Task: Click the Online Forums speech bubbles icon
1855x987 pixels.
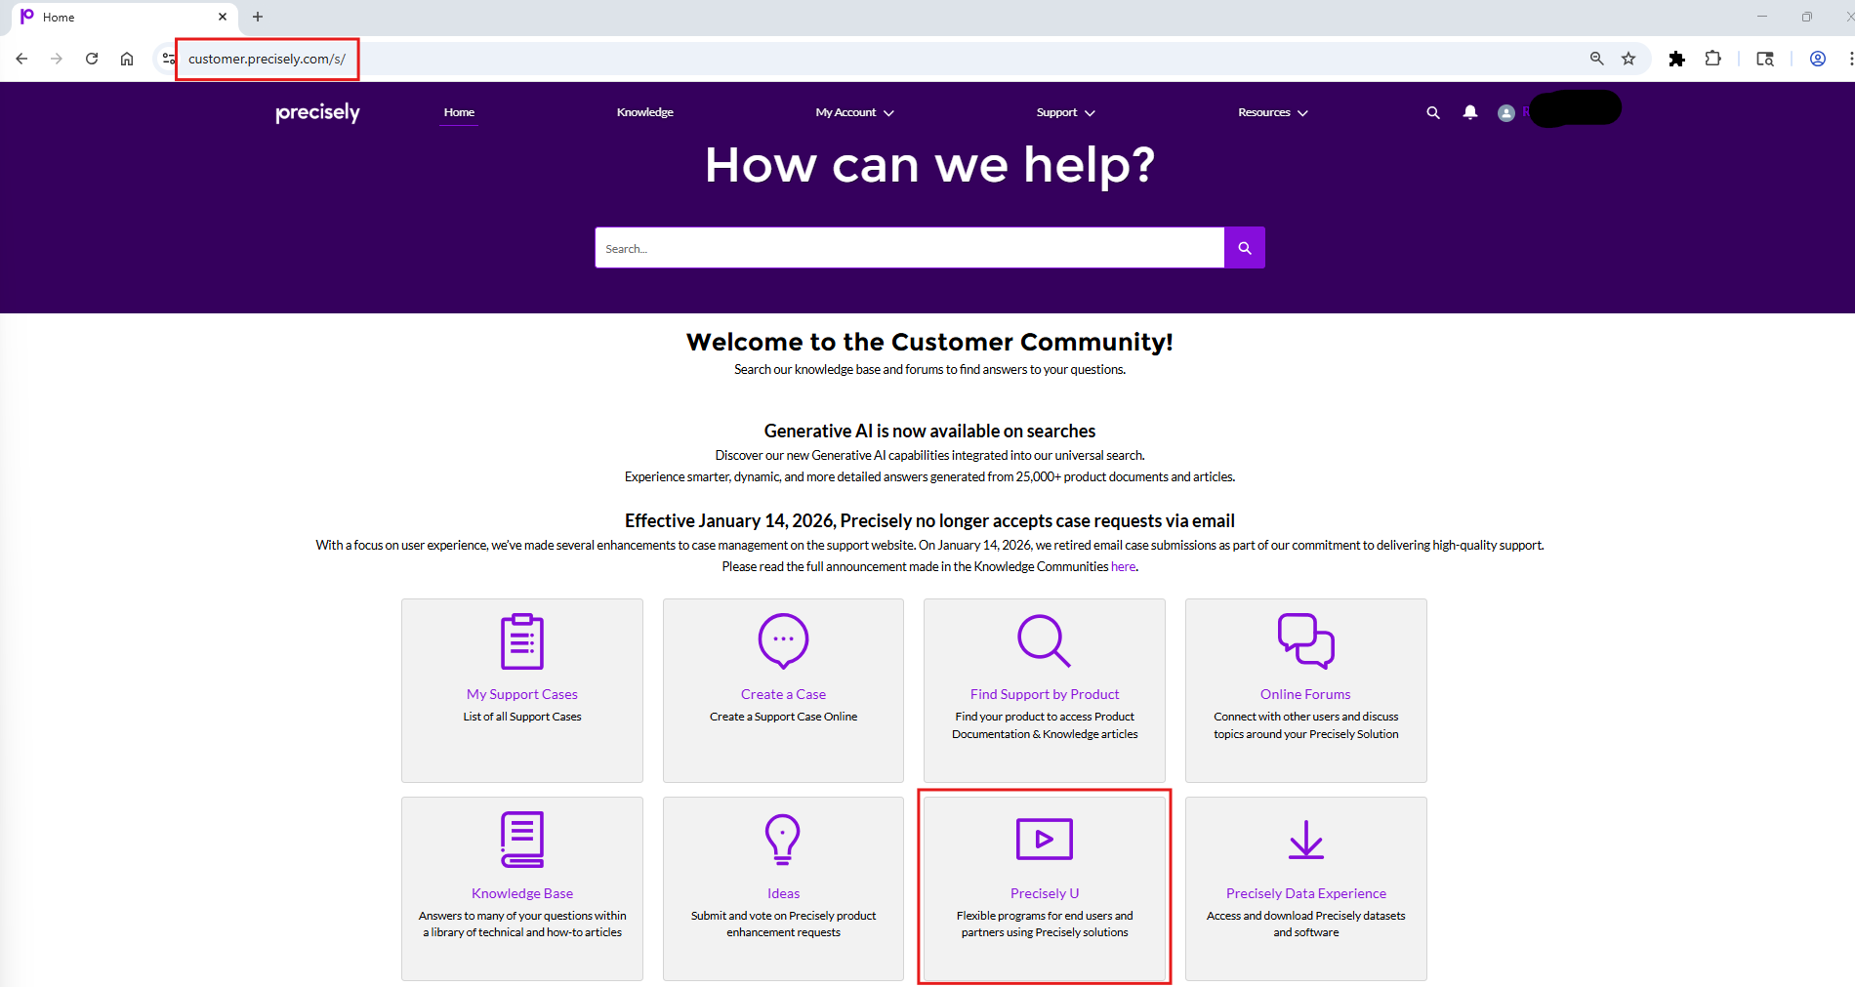Action: point(1306,641)
